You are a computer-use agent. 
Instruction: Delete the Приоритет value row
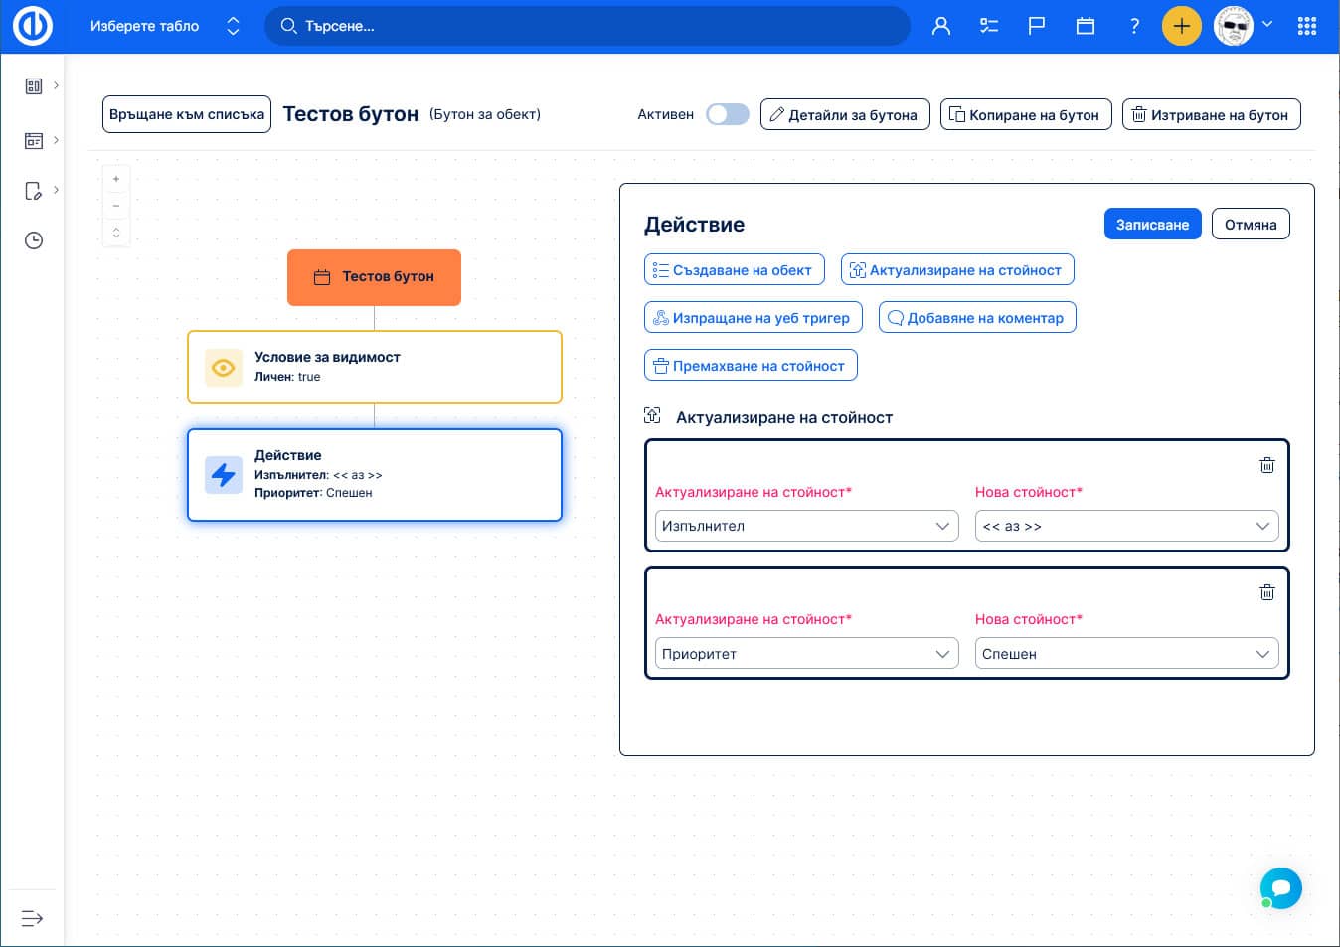1267,592
